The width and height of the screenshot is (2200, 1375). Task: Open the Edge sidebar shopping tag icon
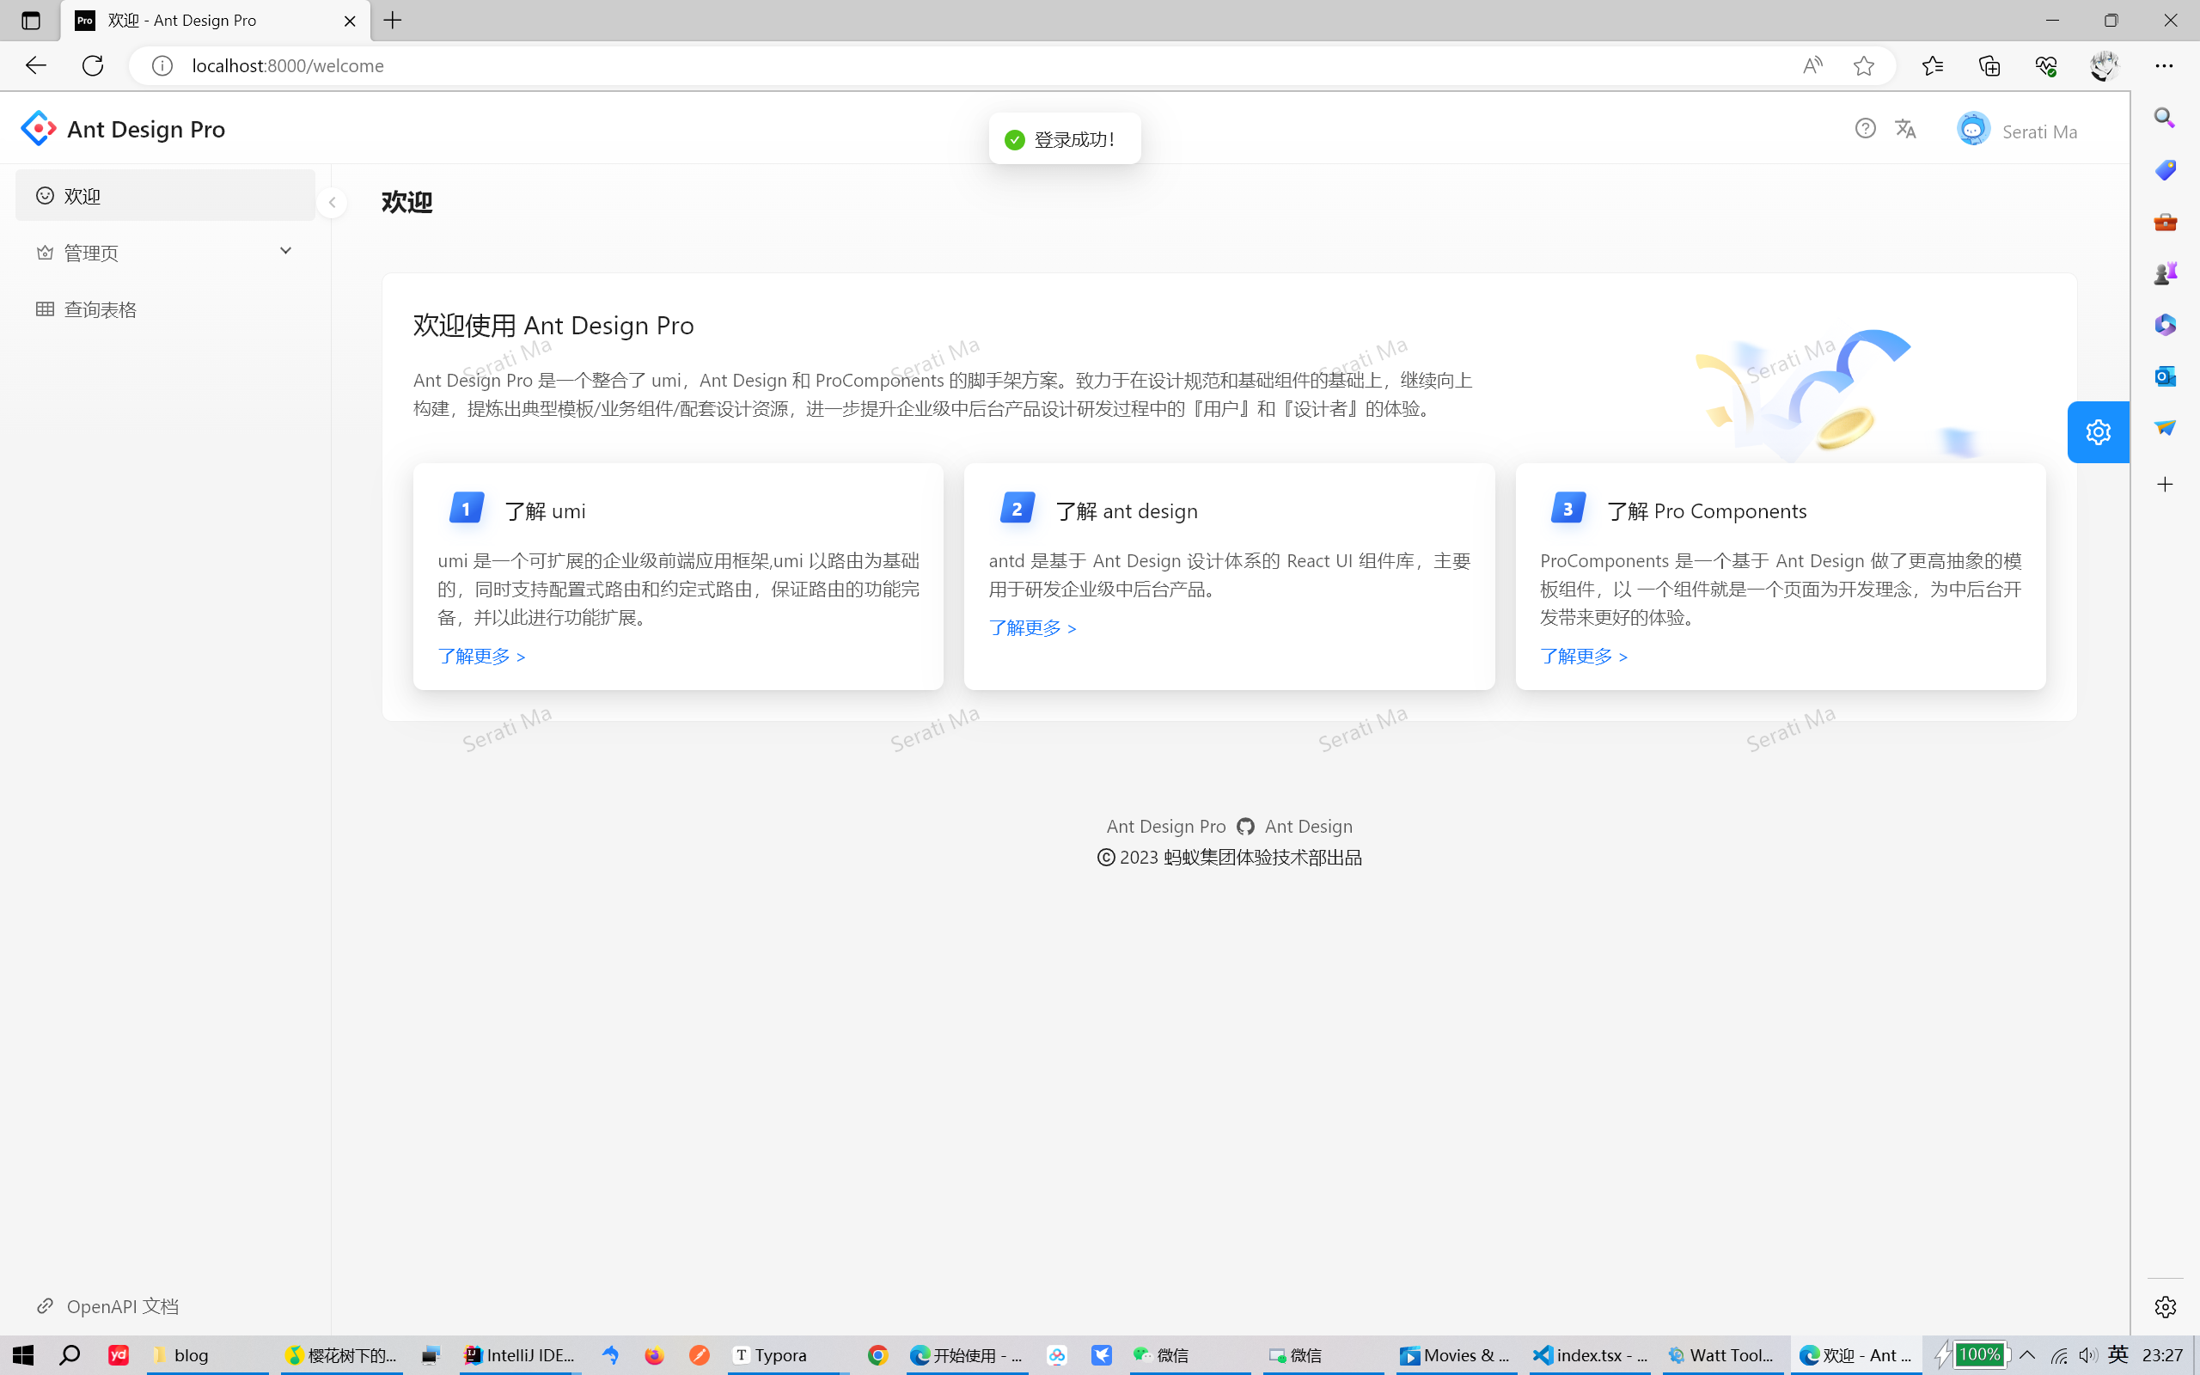click(2166, 170)
